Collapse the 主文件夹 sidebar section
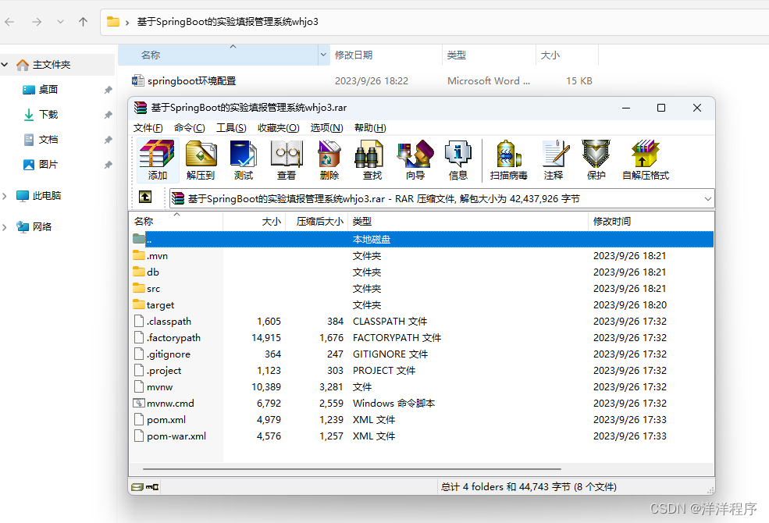 tap(5, 63)
